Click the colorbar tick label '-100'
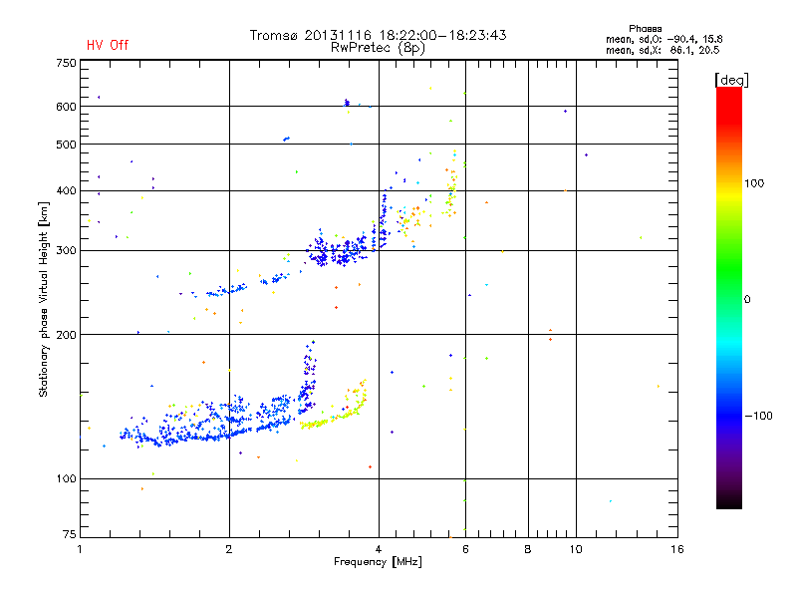Image resolution: width=797 pixels, height=598 pixels. pyautogui.click(x=758, y=416)
